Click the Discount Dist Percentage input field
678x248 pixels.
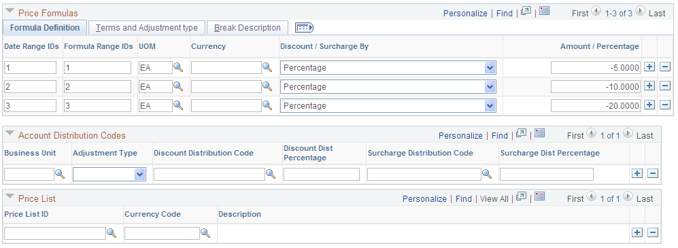321,174
